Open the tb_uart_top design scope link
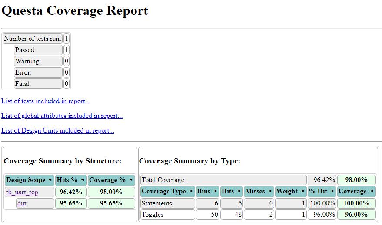 (x=22, y=192)
